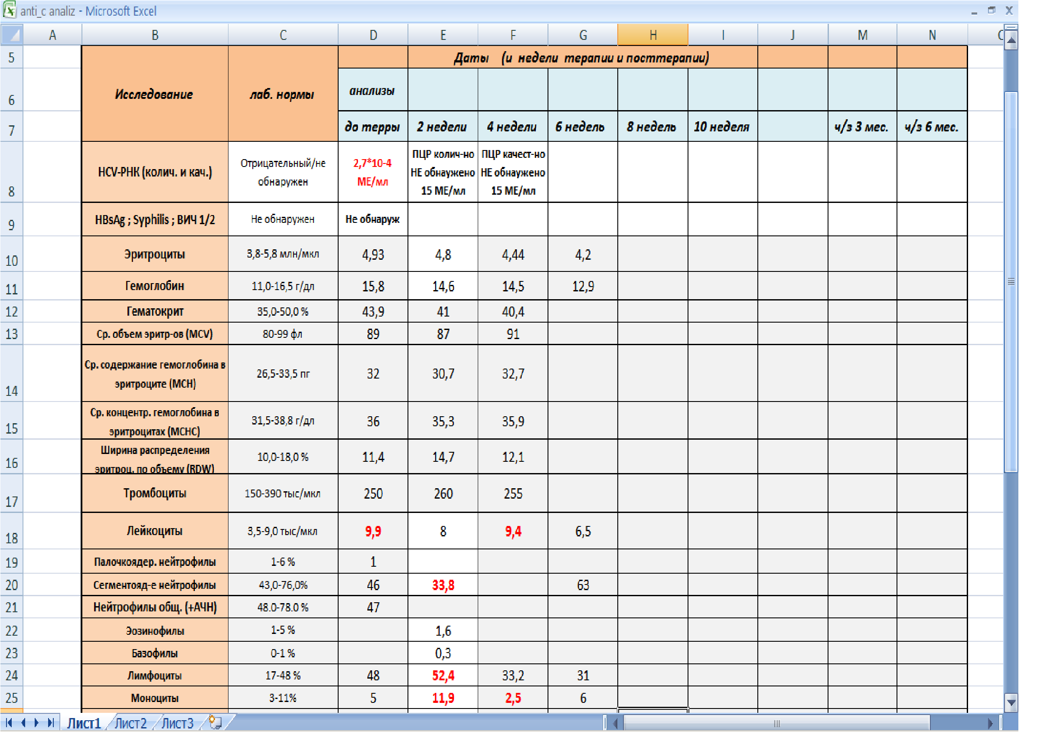Select column E header
1037x751 pixels.
pyautogui.click(x=443, y=35)
